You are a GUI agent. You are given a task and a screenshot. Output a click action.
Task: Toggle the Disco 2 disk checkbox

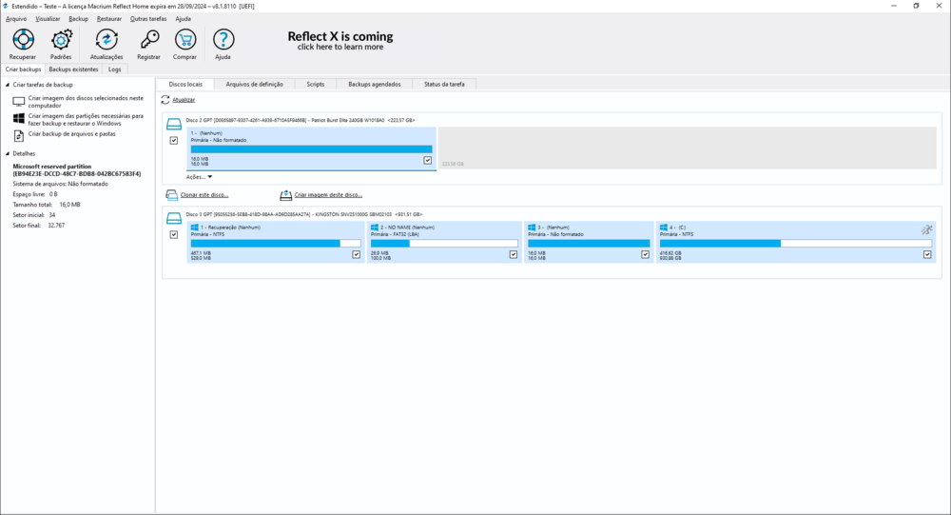click(x=173, y=140)
